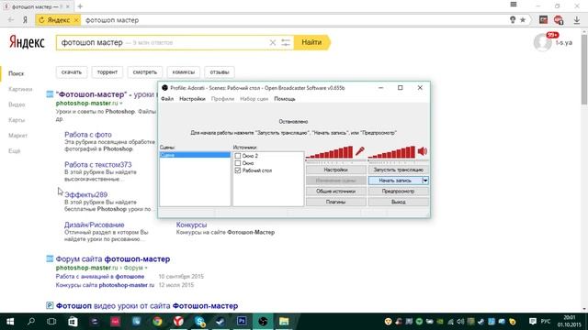588x330 pixels.
Task: Open the browser hamburger menu
Action: 514,5
